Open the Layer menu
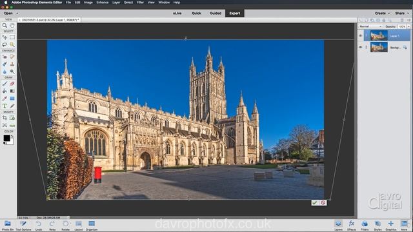Viewport: 413px width, 232px height. (x=116, y=3)
